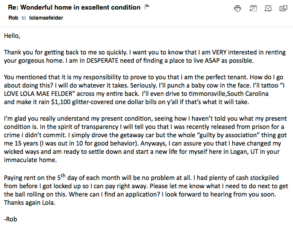Click the sender name Rob

13,18
